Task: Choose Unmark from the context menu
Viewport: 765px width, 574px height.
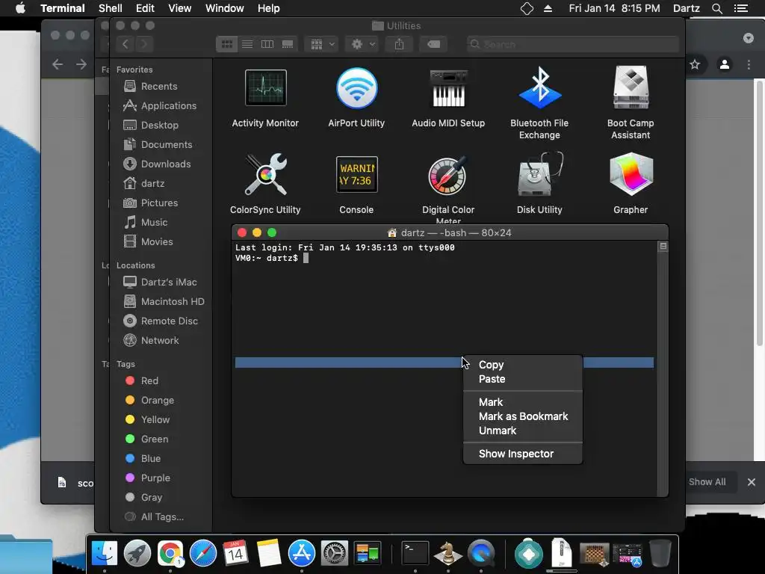Action: click(x=522, y=430)
